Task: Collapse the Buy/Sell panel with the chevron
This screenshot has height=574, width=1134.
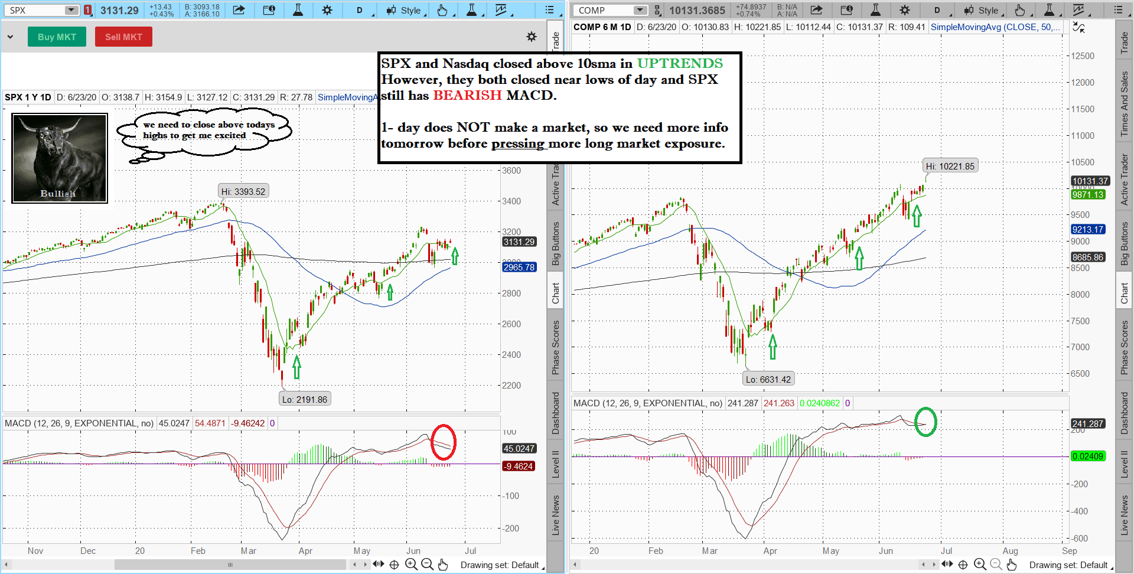Action: point(10,37)
